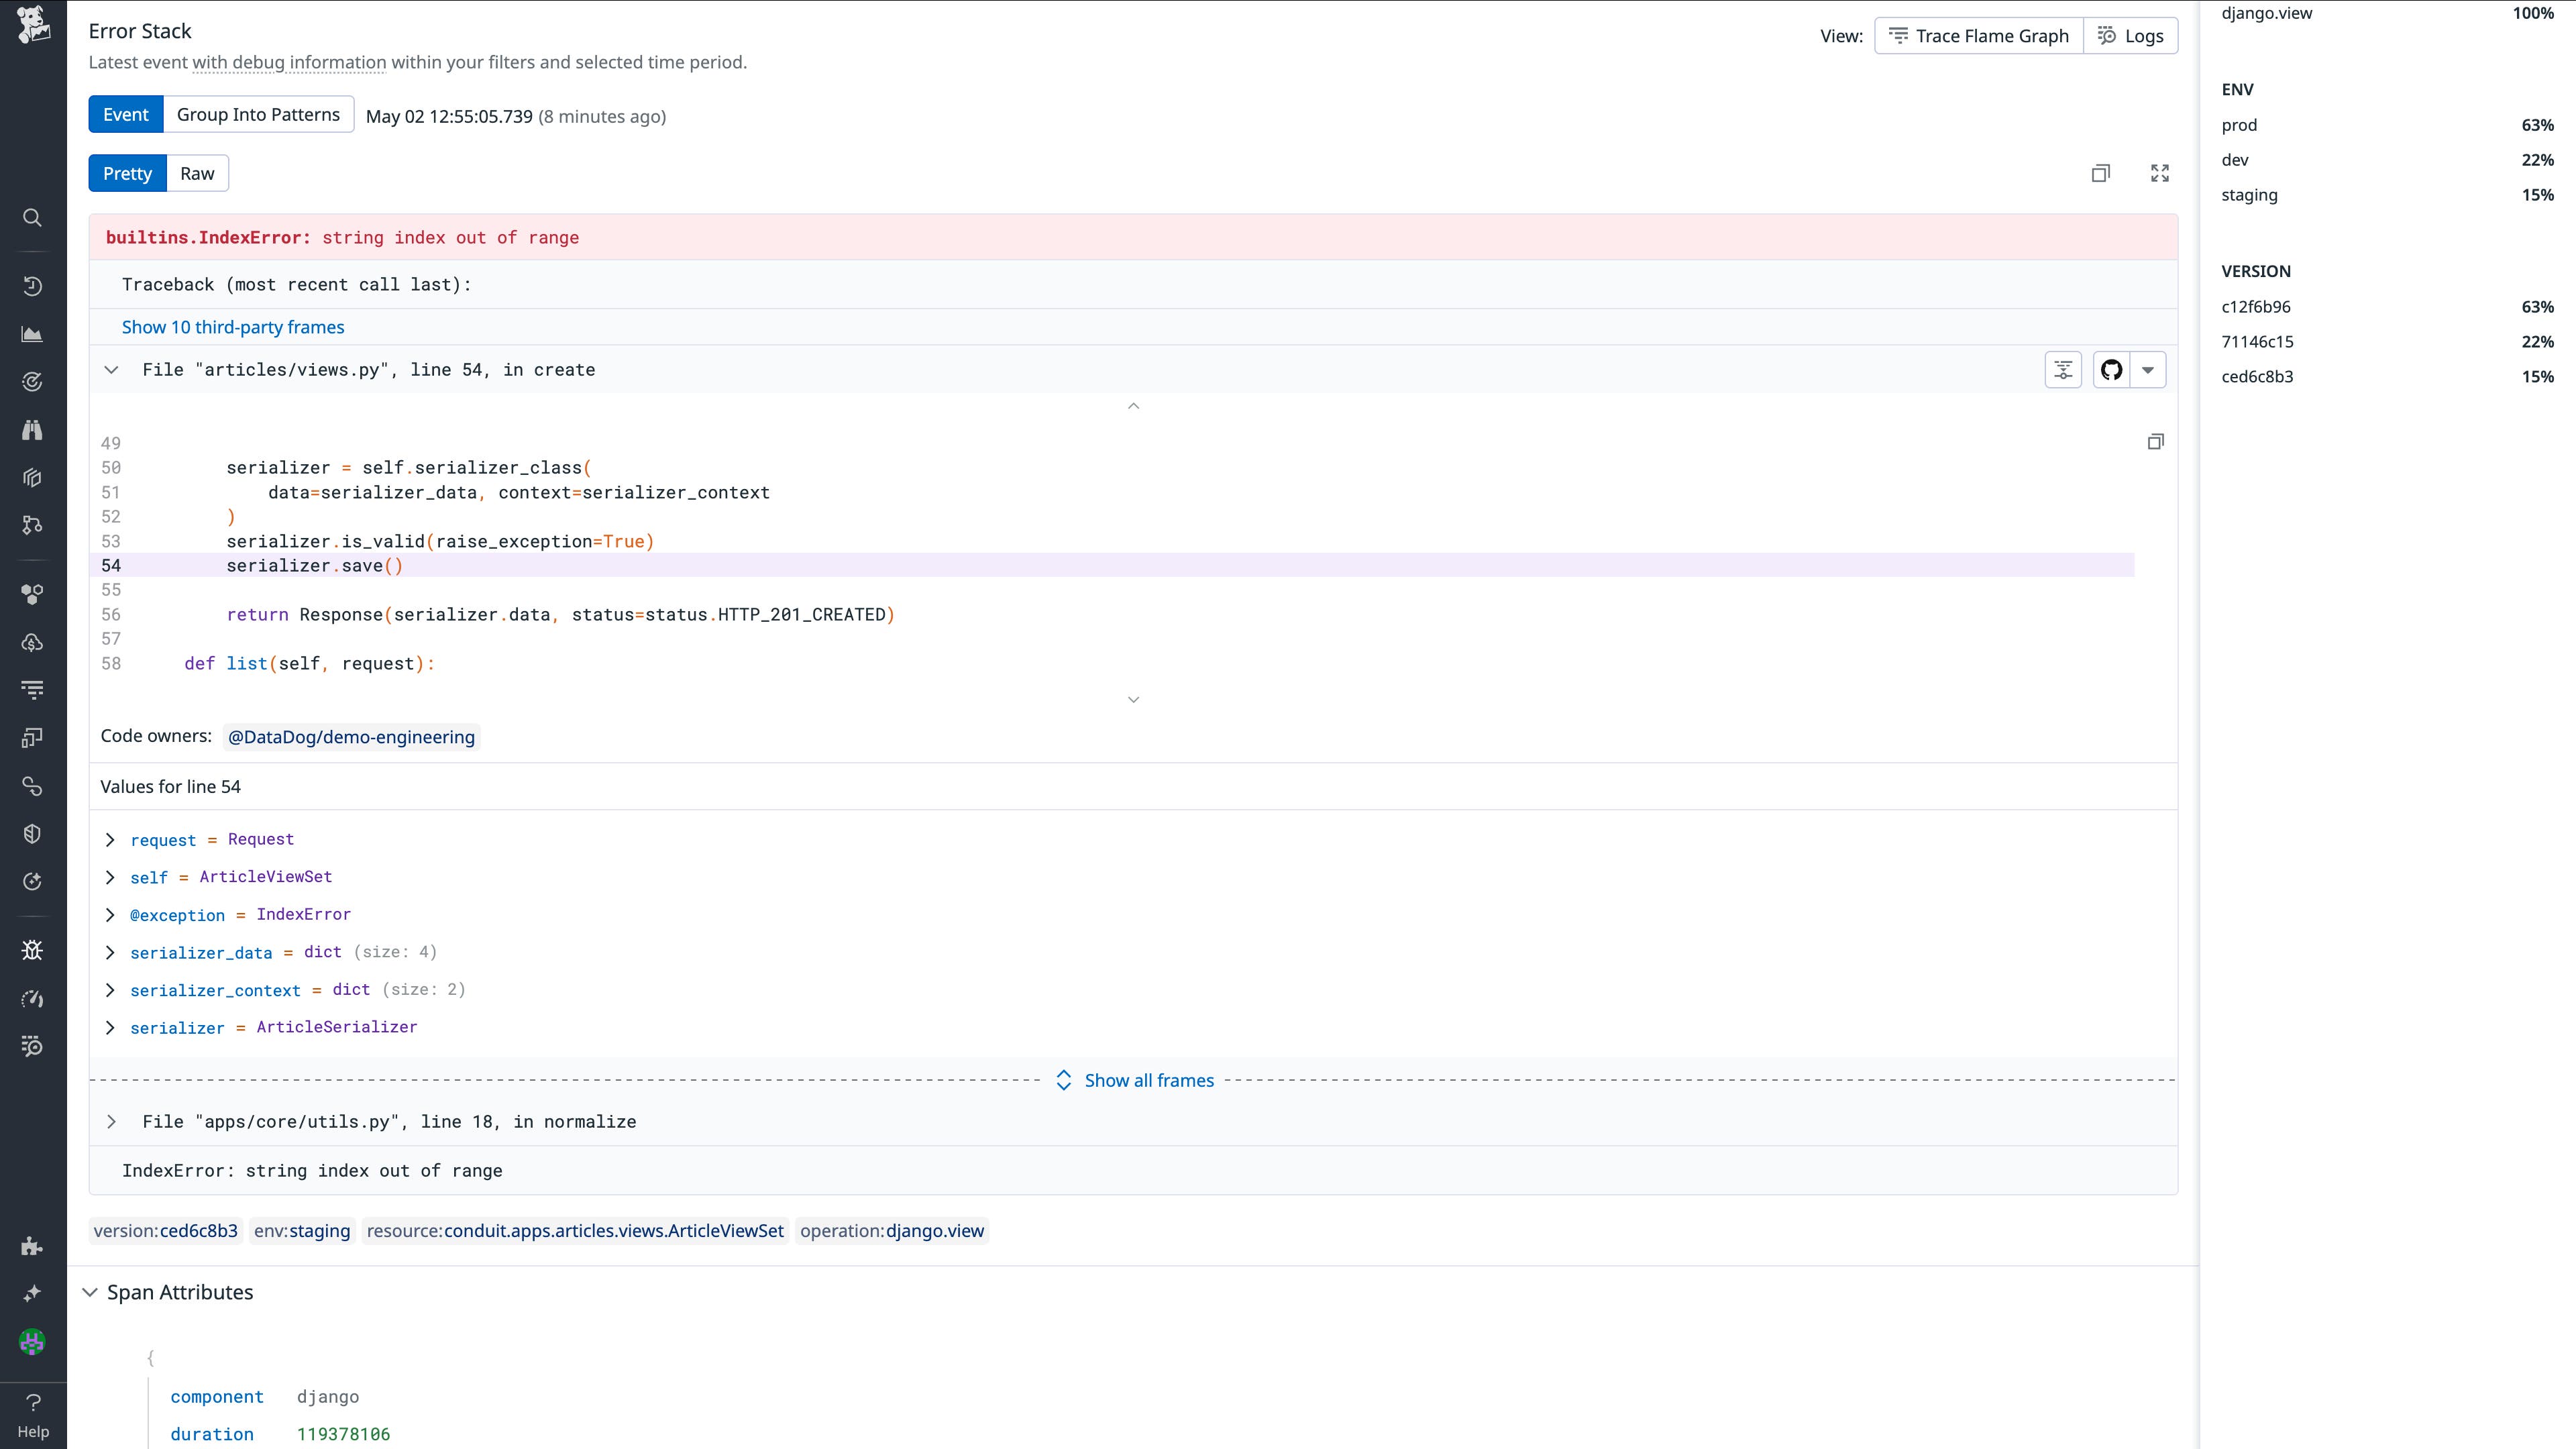Expand the serializer_data dict variable
This screenshot has width=2576, height=1449.
click(110, 952)
